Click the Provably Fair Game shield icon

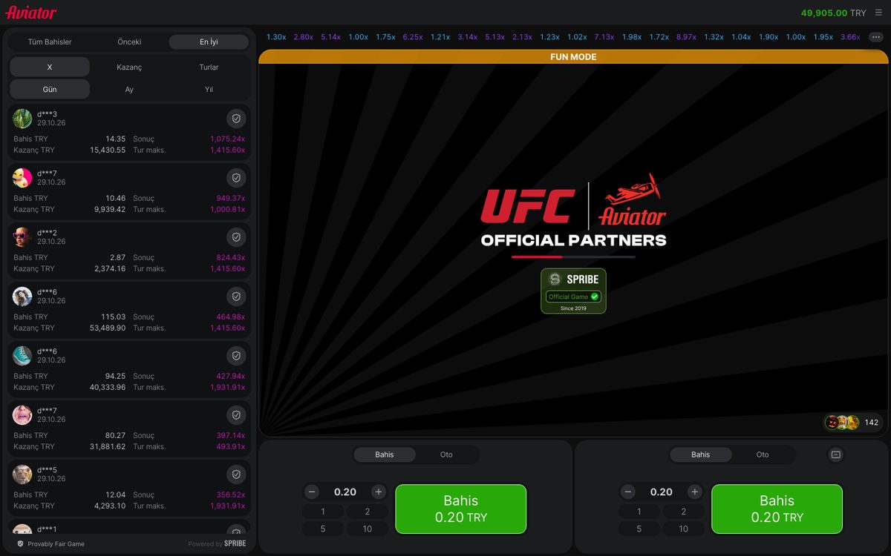click(x=20, y=544)
